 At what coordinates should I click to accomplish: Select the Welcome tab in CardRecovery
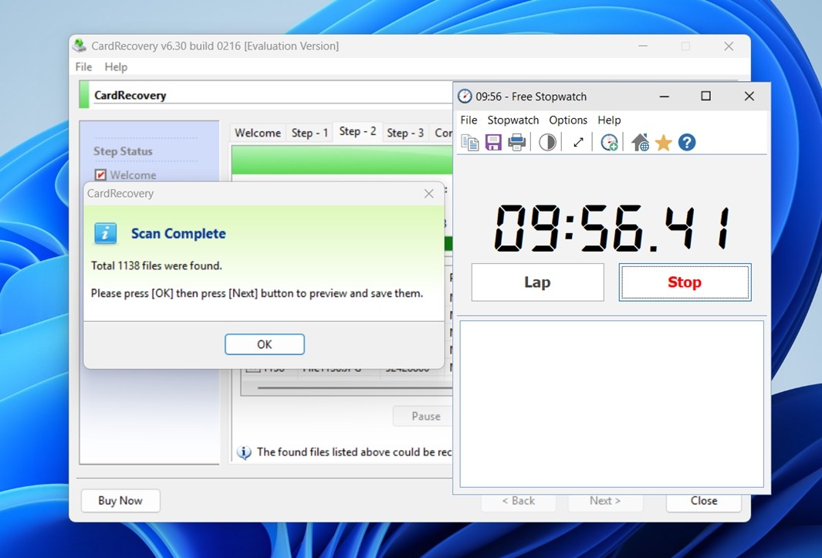click(257, 132)
